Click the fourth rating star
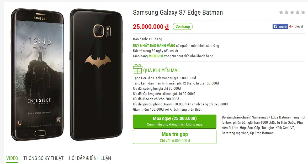The image size is (308, 164). tap(298, 12)
